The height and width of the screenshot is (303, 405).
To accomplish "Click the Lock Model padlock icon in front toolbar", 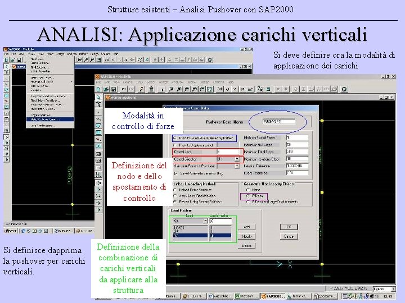I will pos(152,89).
